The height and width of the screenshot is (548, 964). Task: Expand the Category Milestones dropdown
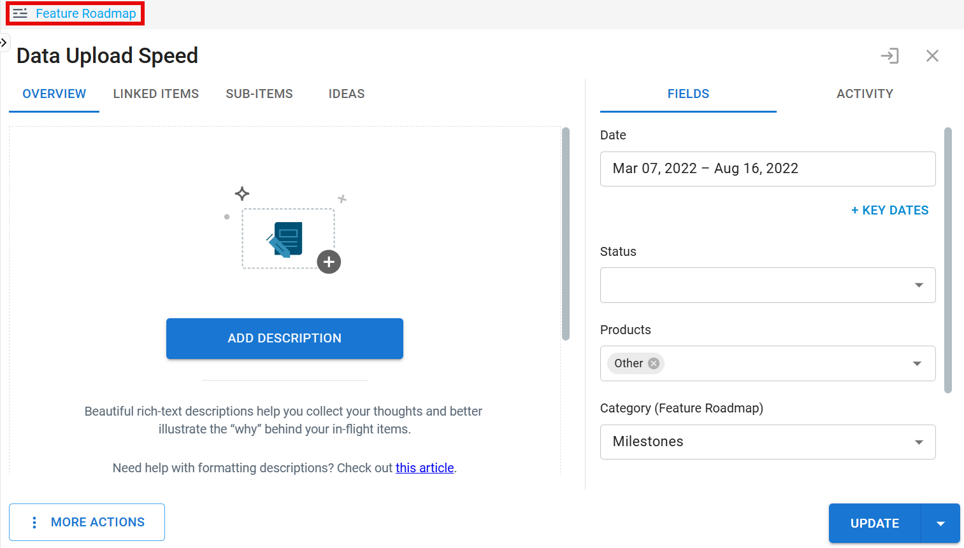tap(918, 442)
